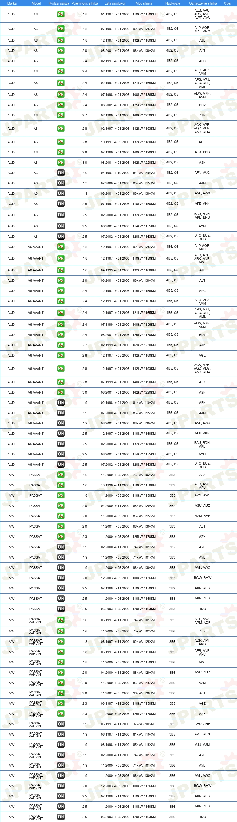
Task: Click petrol icon in A6 Avant 4B5 BDV row
Action: (61, 335)
